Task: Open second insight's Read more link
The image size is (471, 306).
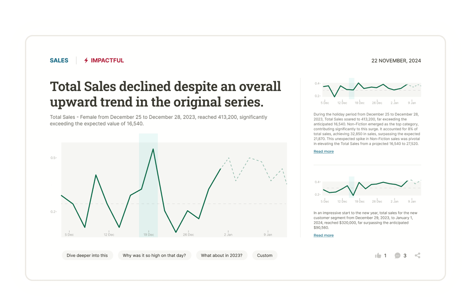Action: (323, 235)
